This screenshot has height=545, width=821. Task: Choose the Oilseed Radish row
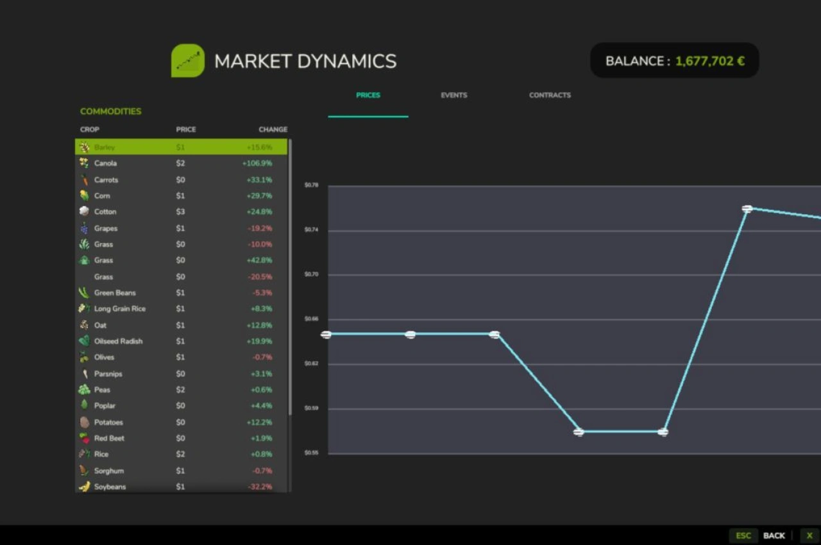pos(181,341)
